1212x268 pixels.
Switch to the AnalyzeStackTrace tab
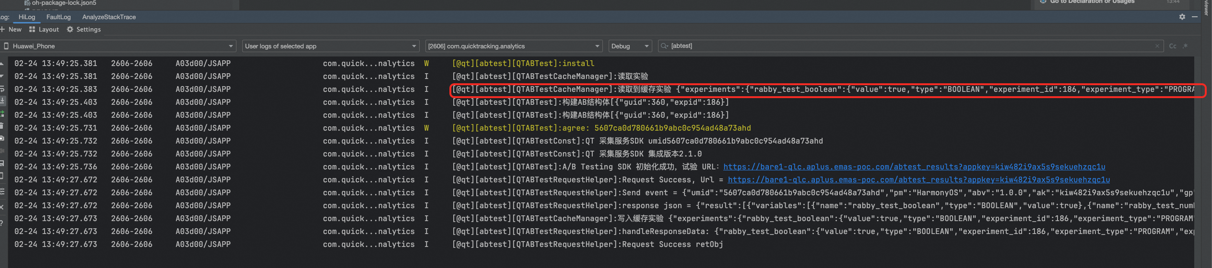coord(109,17)
